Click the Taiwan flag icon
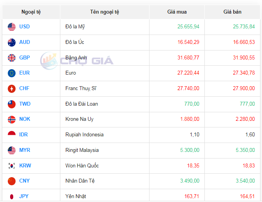 (x=12, y=104)
